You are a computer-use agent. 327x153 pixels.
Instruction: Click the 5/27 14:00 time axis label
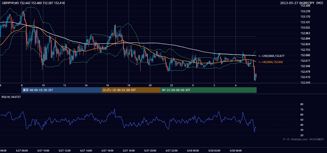click(x=86, y=151)
